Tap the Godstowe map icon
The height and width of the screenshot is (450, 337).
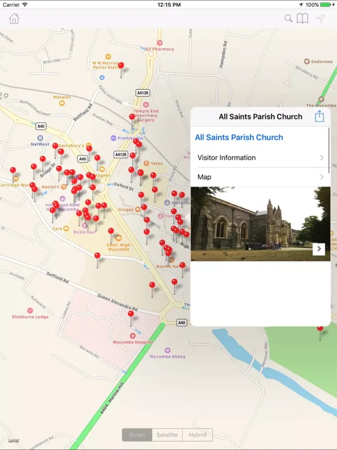(x=306, y=61)
